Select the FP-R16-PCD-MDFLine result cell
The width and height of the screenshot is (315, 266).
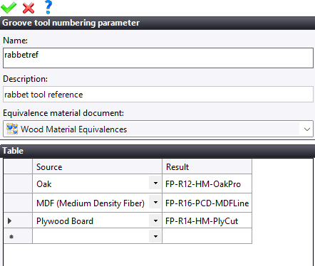207,203
